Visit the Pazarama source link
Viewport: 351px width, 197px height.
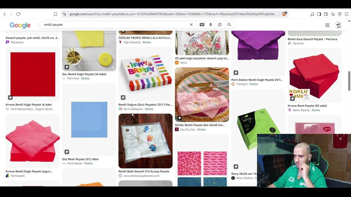(17, 42)
